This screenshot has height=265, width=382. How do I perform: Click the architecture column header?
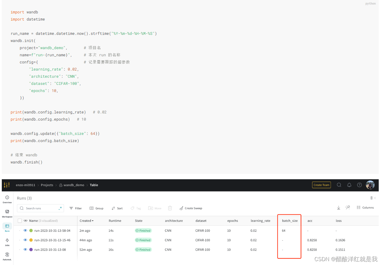[x=174, y=221]
